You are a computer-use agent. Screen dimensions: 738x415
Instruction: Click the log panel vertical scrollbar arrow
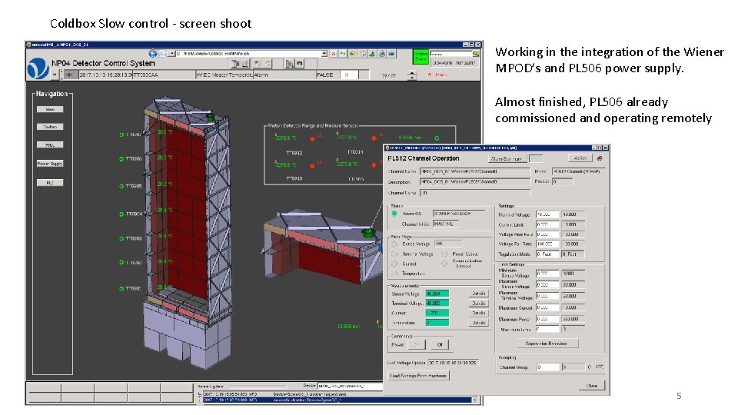(x=474, y=400)
